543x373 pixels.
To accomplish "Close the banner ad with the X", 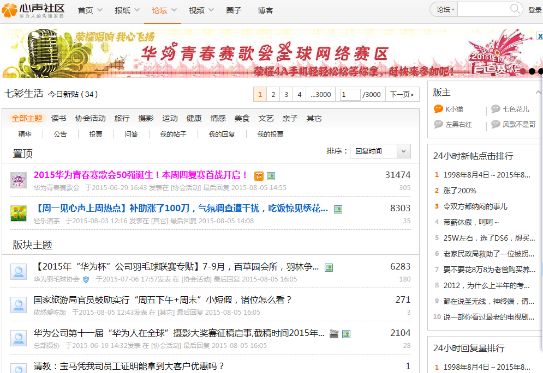I will [x=539, y=36].
